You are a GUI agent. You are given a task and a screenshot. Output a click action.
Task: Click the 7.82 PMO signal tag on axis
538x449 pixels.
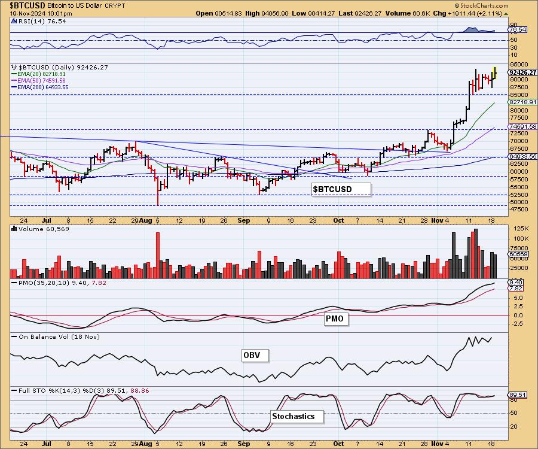(516, 288)
